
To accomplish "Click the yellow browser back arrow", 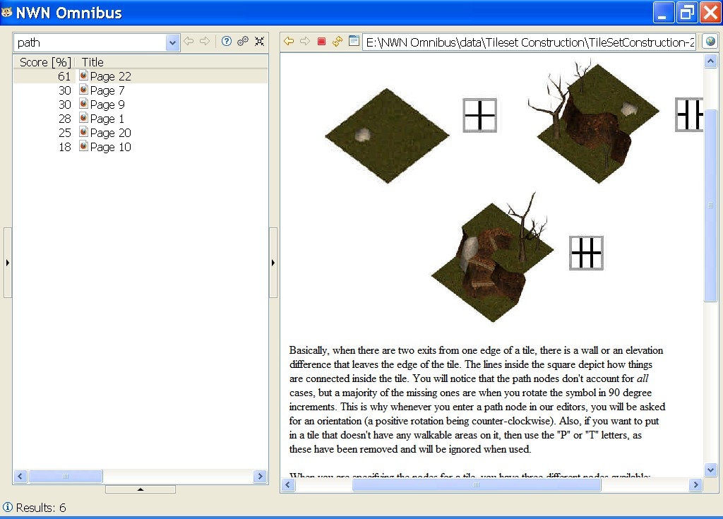I will click(x=289, y=42).
